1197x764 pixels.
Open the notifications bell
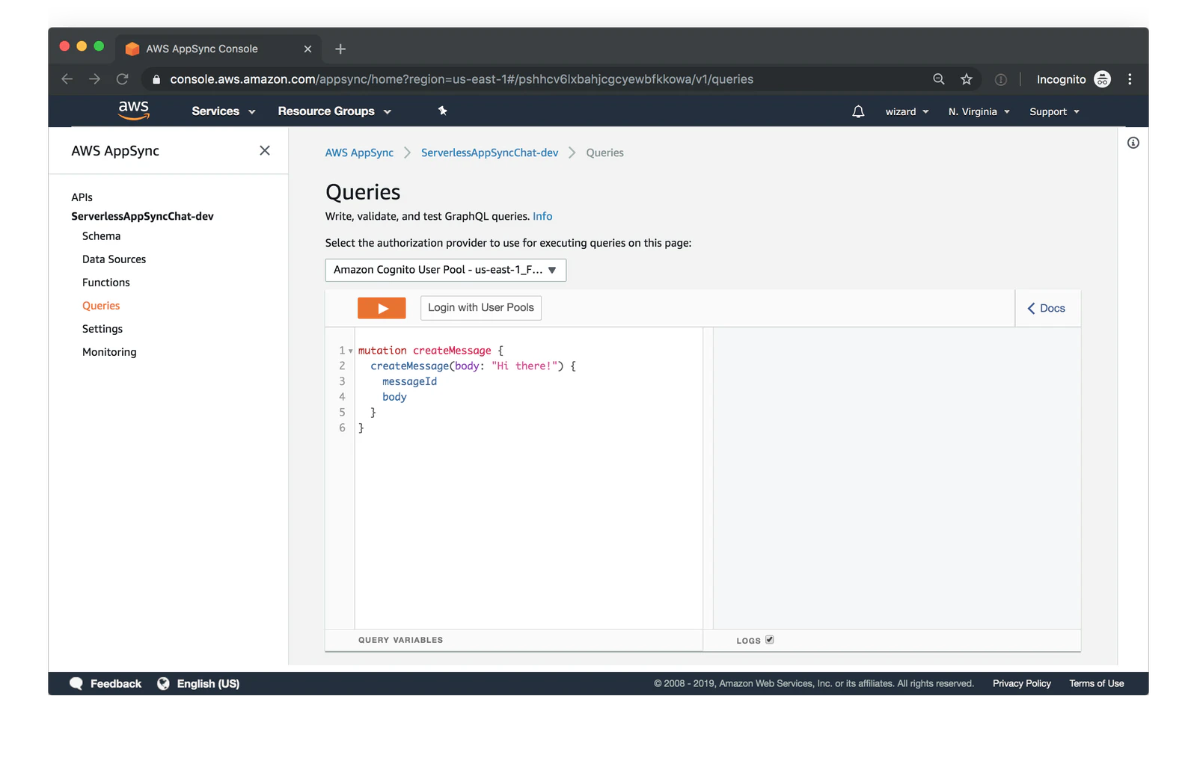857,111
